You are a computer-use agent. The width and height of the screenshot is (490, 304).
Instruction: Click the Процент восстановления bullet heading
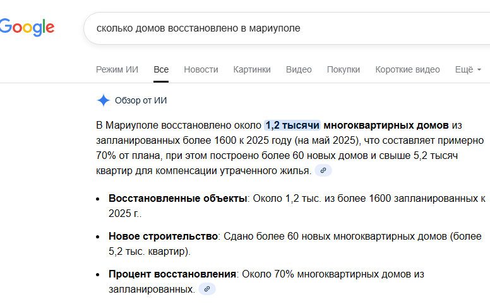pyautogui.click(x=172, y=274)
